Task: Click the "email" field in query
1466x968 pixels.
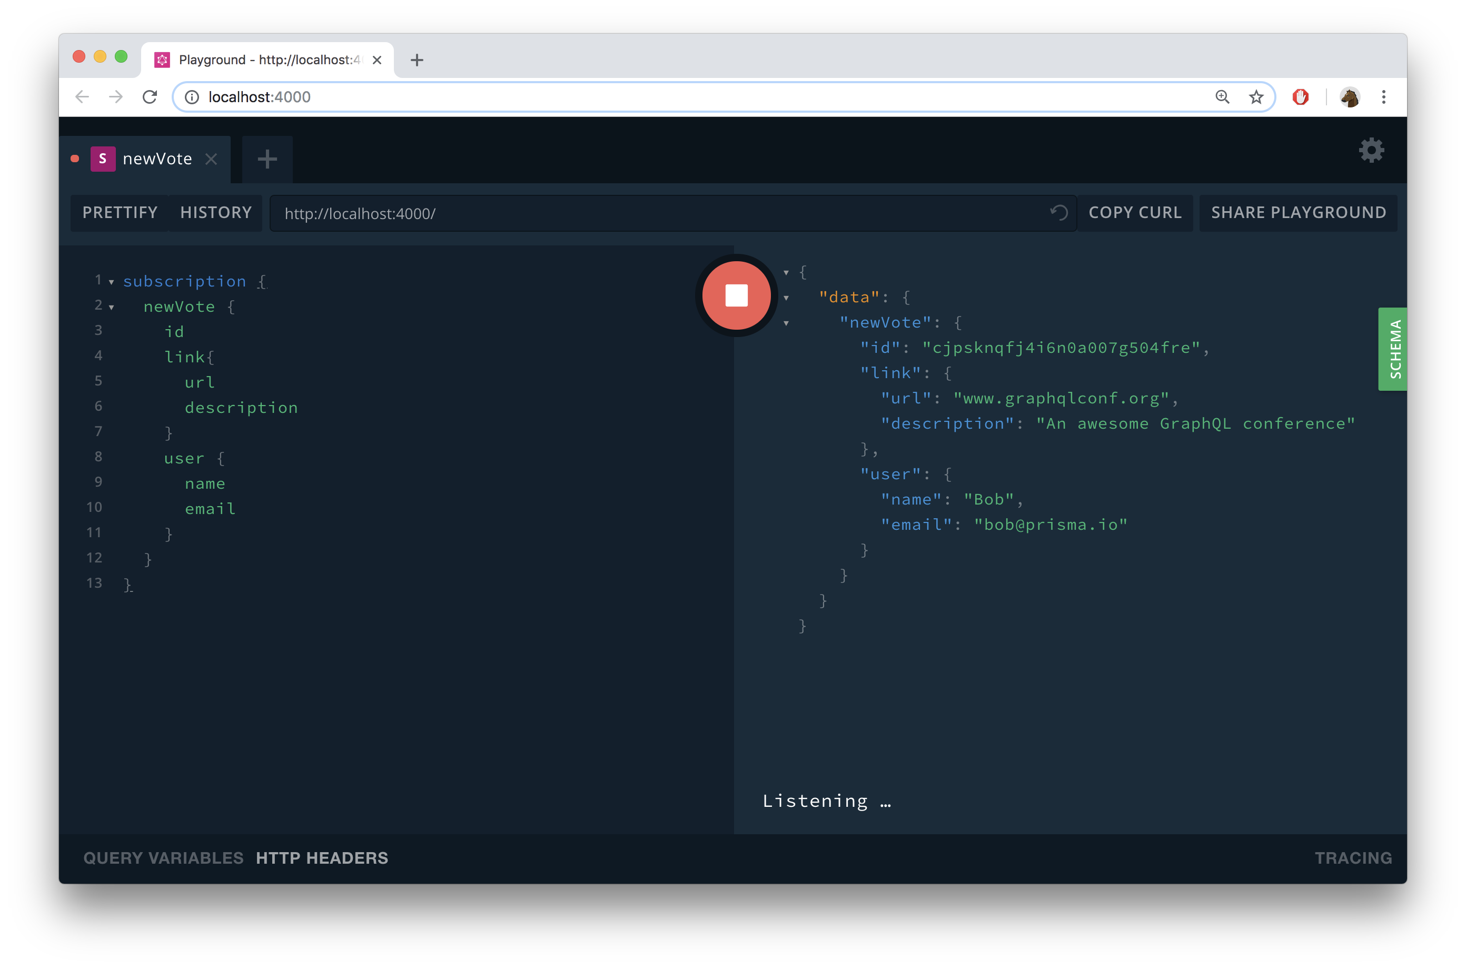Action: pos(211,509)
